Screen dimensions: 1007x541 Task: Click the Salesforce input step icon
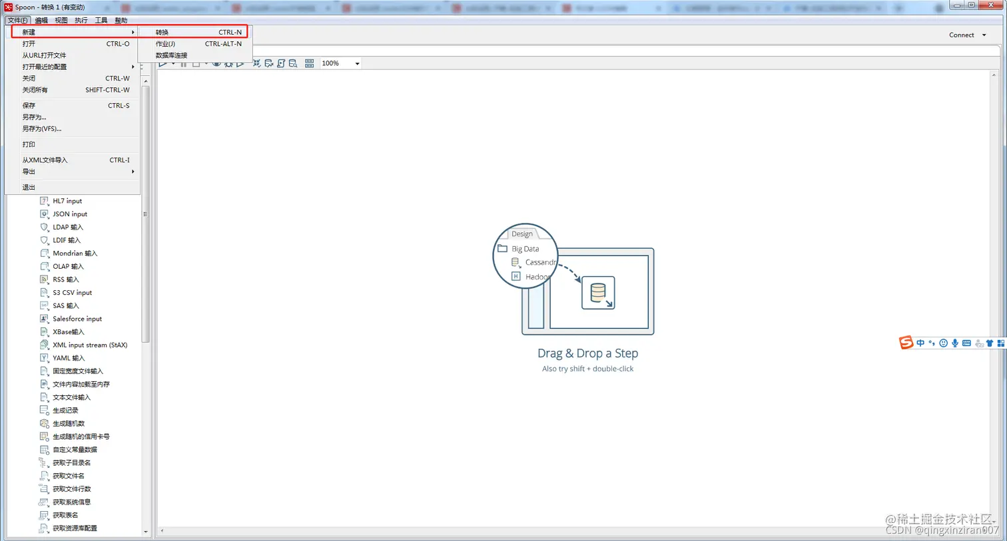[x=44, y=318]
